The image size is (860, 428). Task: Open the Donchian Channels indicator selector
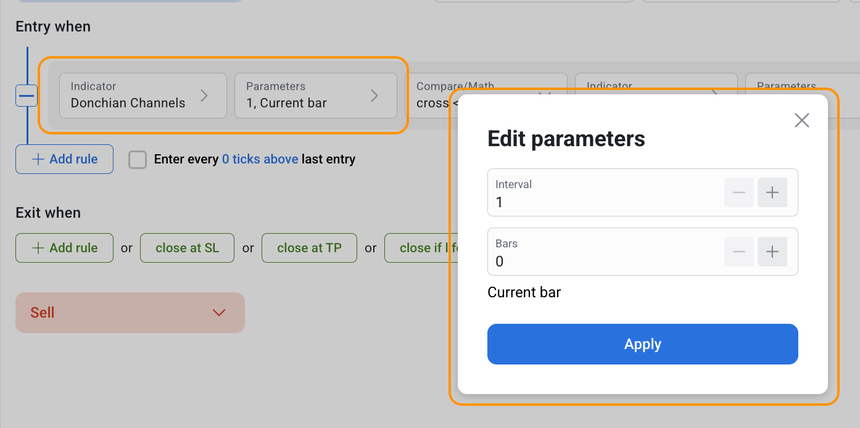[143, 96]
